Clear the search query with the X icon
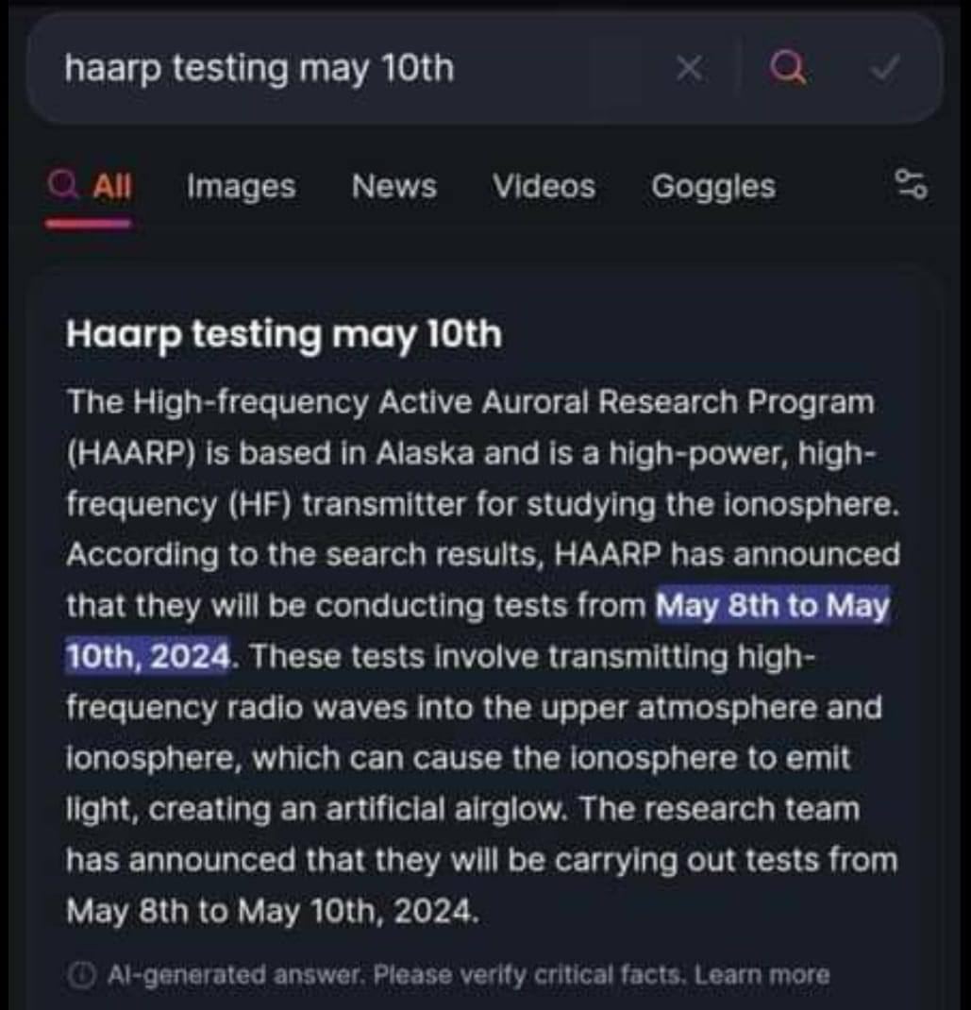Viewport: 971px width, 1010px height. [x=691, y=68]
